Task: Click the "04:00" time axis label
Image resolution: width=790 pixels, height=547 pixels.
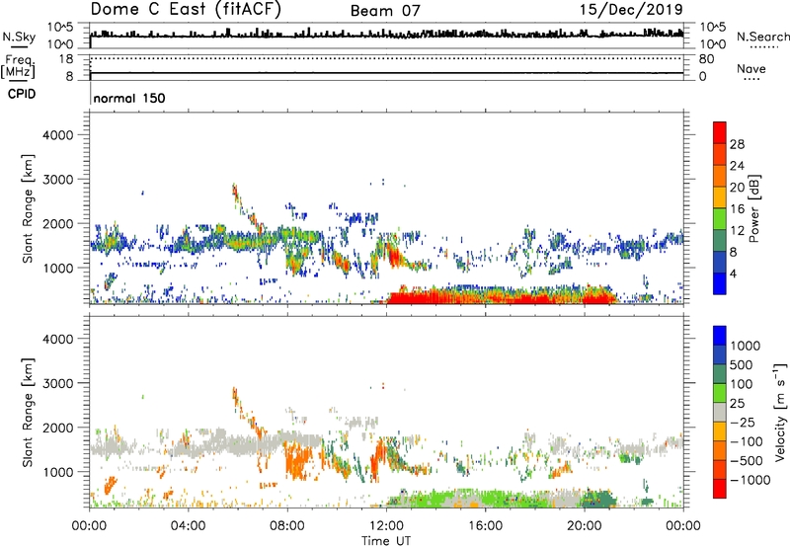Action: 188,526
